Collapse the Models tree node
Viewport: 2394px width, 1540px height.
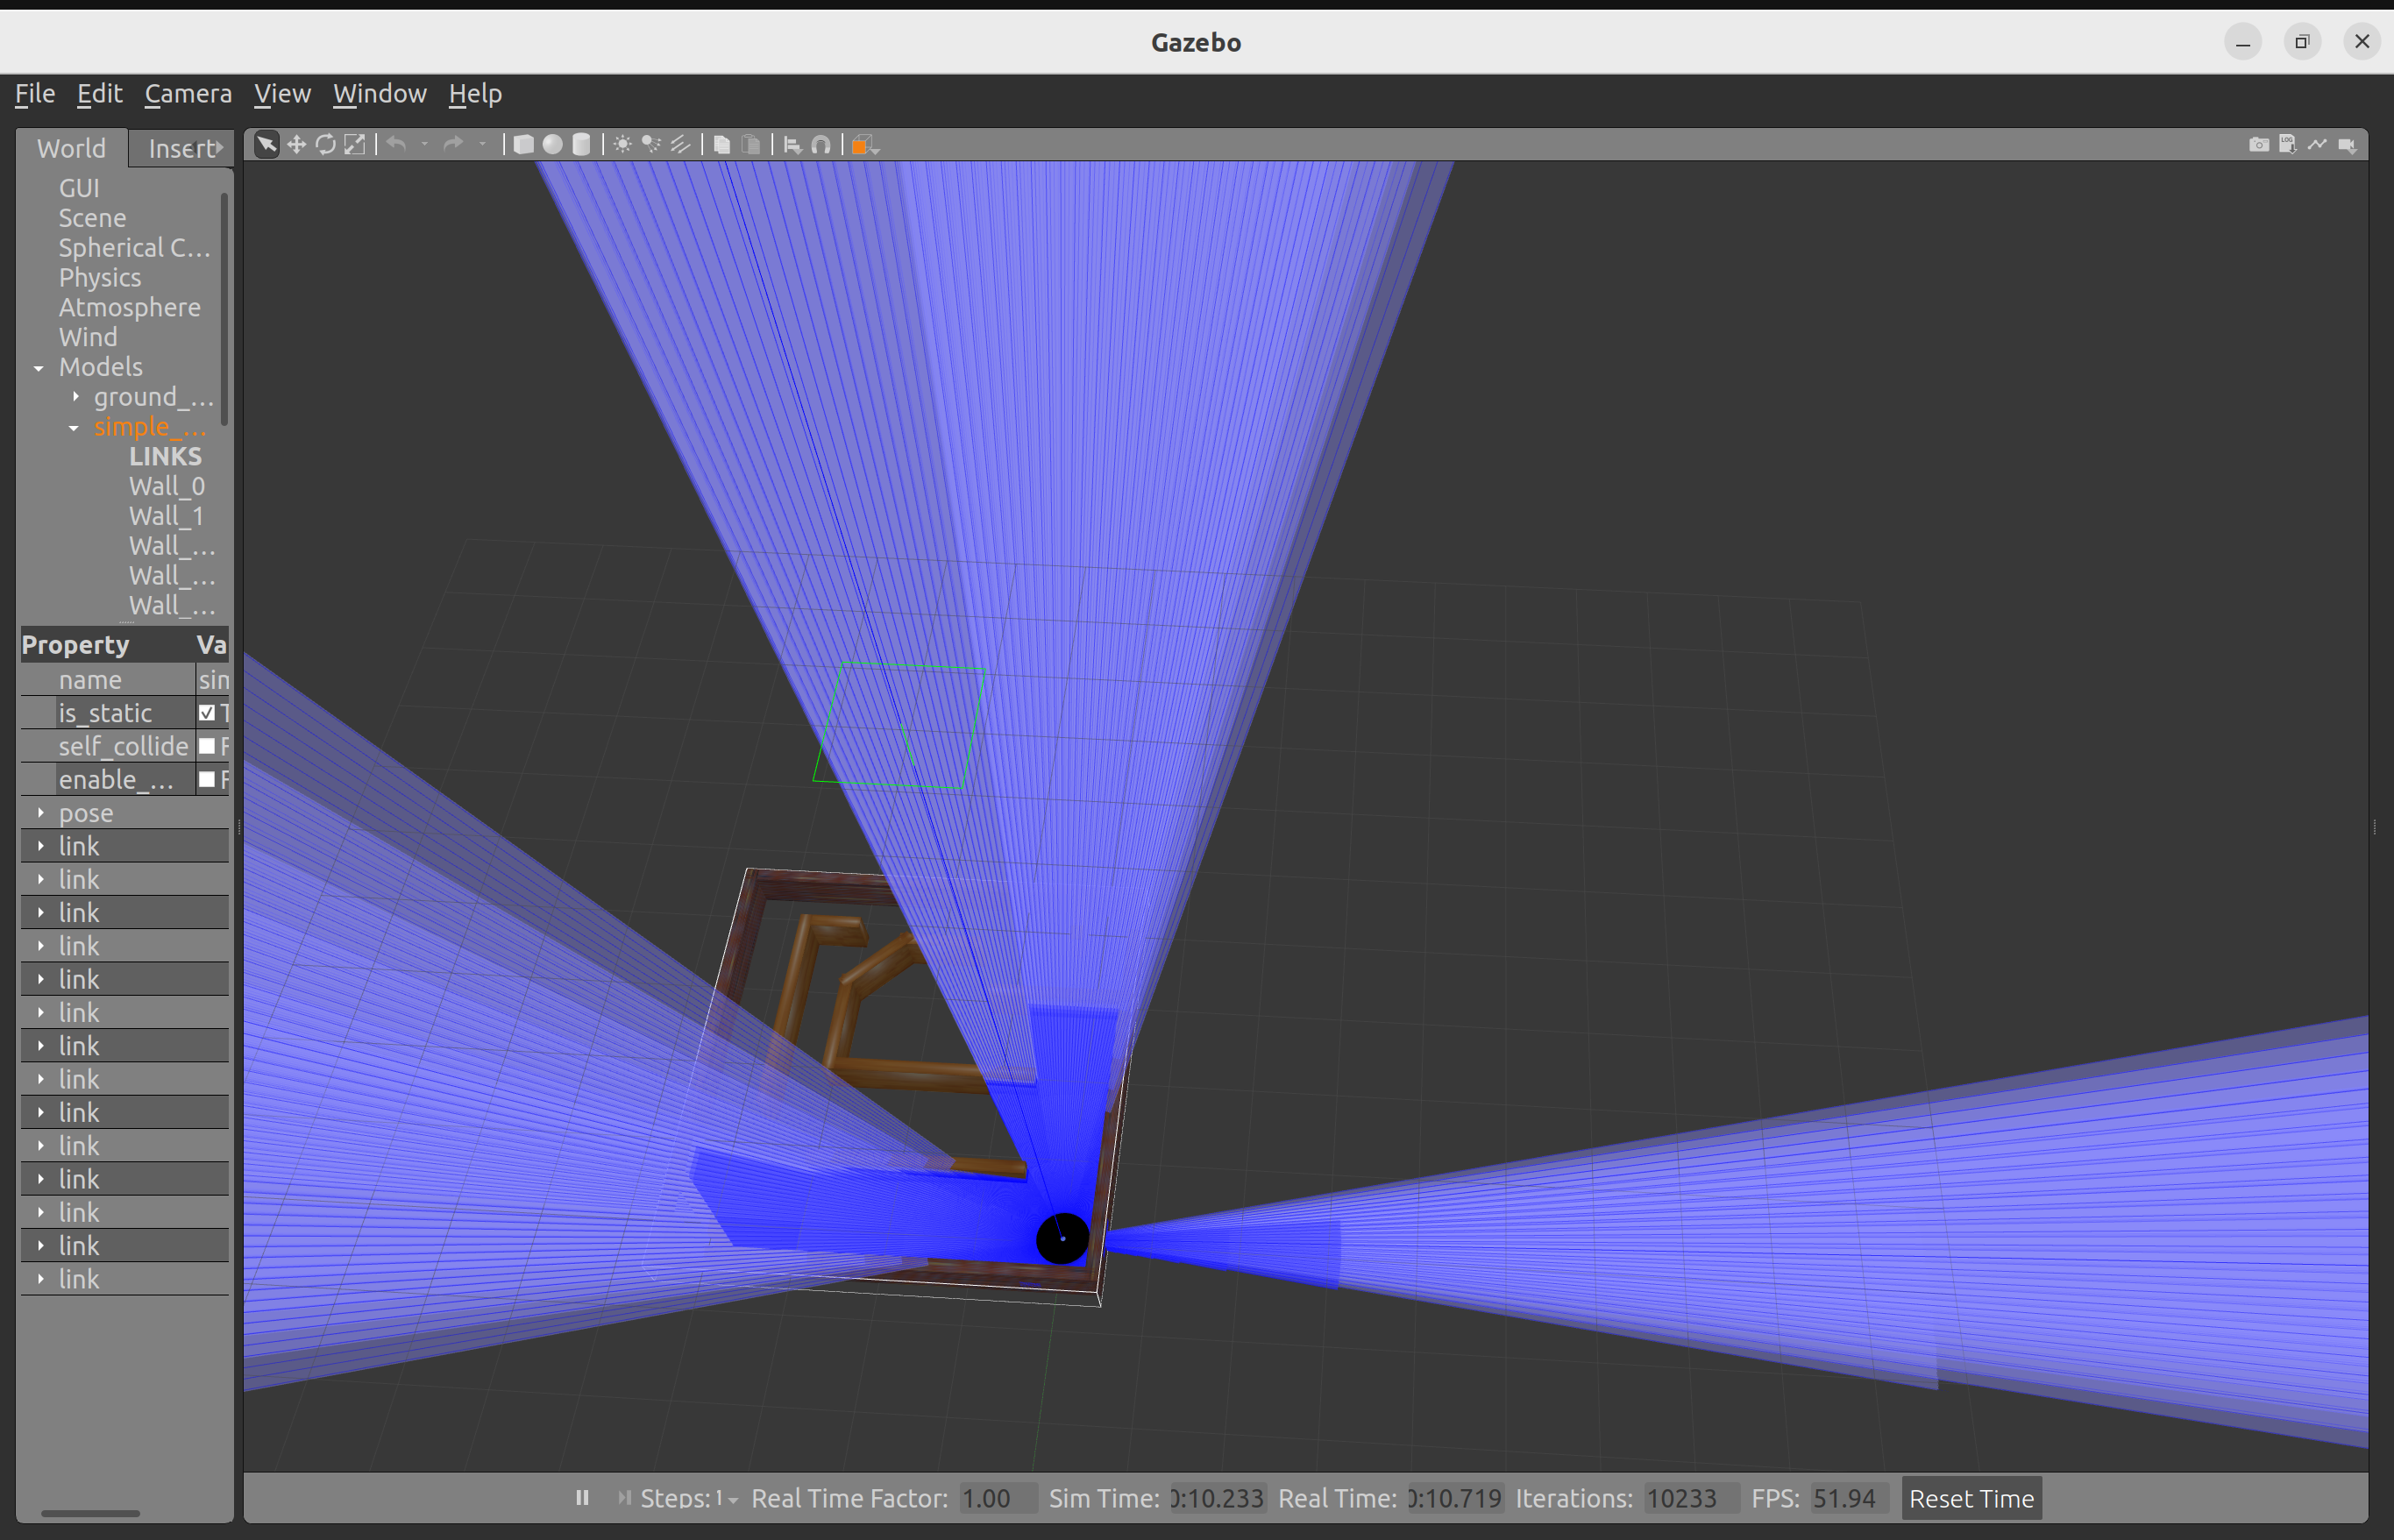click(39, 368)
